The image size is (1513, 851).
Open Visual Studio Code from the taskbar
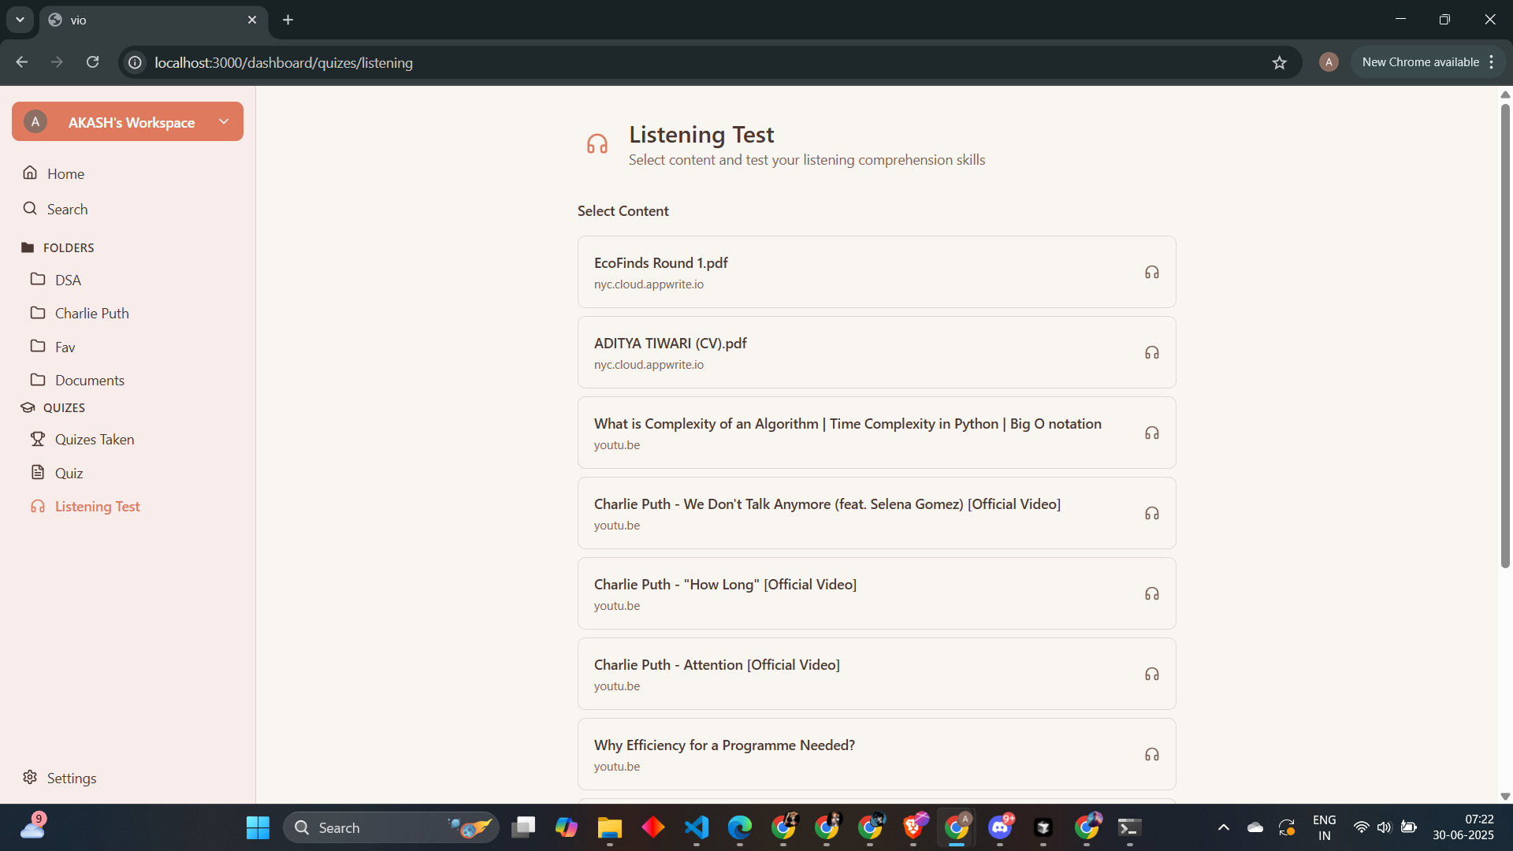pyautogui.click(x=697, y=827)
